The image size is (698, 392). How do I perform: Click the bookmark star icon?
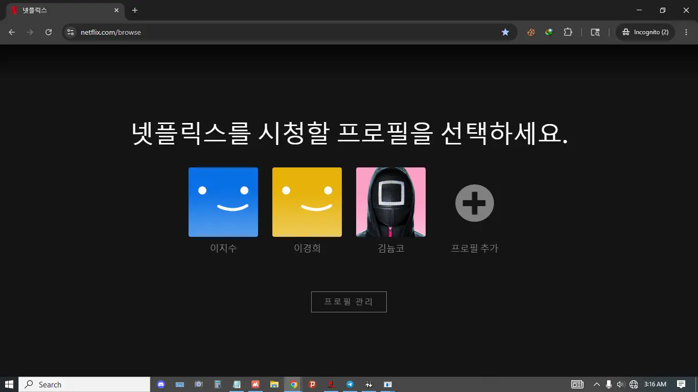point(505,32)
